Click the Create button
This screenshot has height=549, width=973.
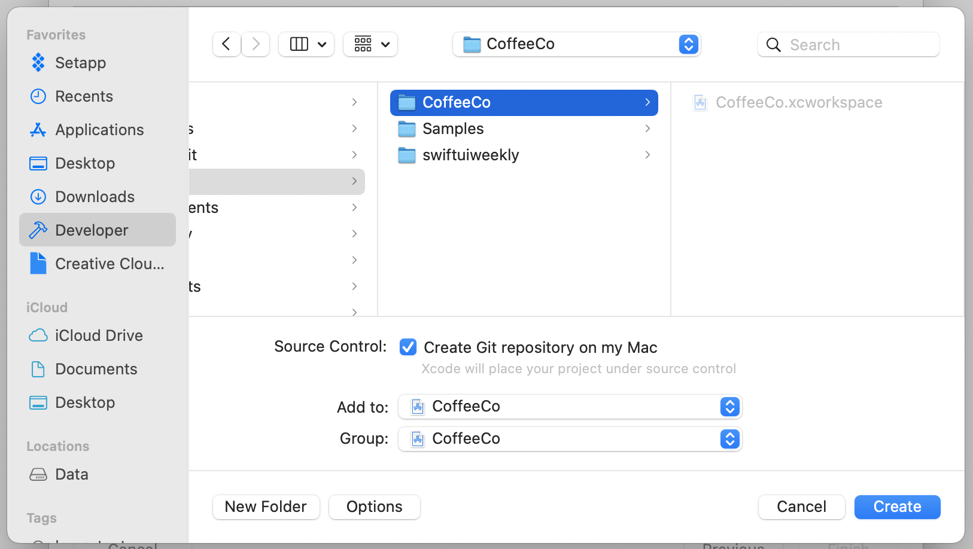897,507
